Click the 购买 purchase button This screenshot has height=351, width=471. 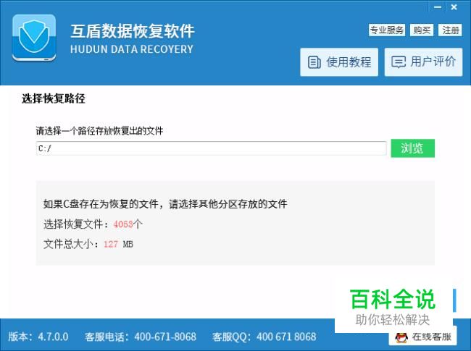[x=422, y=30]
